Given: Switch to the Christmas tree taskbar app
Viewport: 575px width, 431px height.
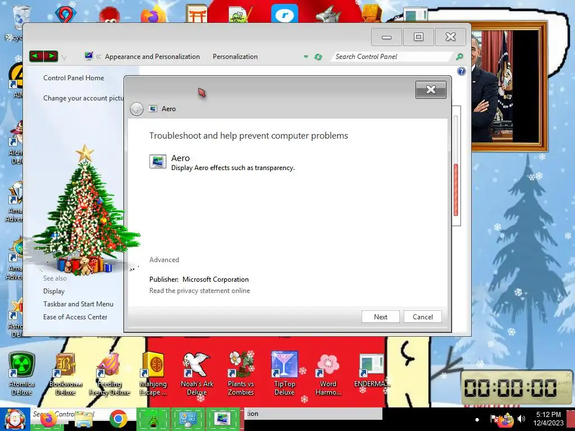Looking at the screenshot, I should [x=153, y=419].
